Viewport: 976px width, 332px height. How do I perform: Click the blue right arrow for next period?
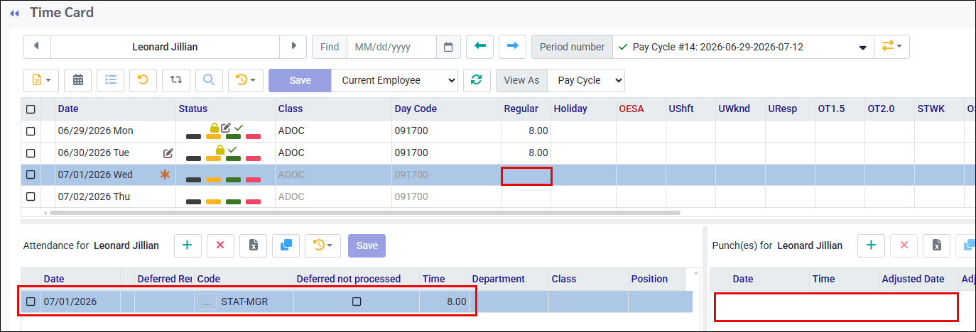click(512, 47)
